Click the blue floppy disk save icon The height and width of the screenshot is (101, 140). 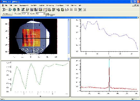pos(32,9)
